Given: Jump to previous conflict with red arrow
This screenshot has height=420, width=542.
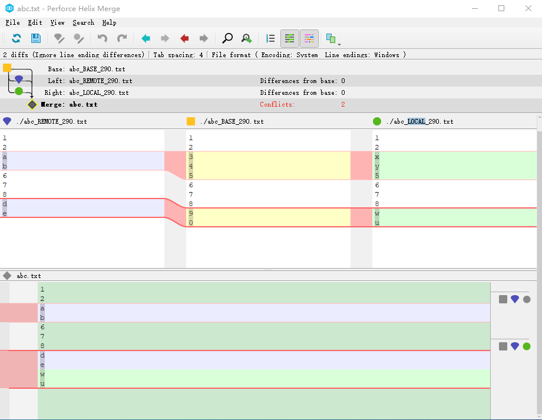Looking at the screenshot, I should tap(184, 38).
